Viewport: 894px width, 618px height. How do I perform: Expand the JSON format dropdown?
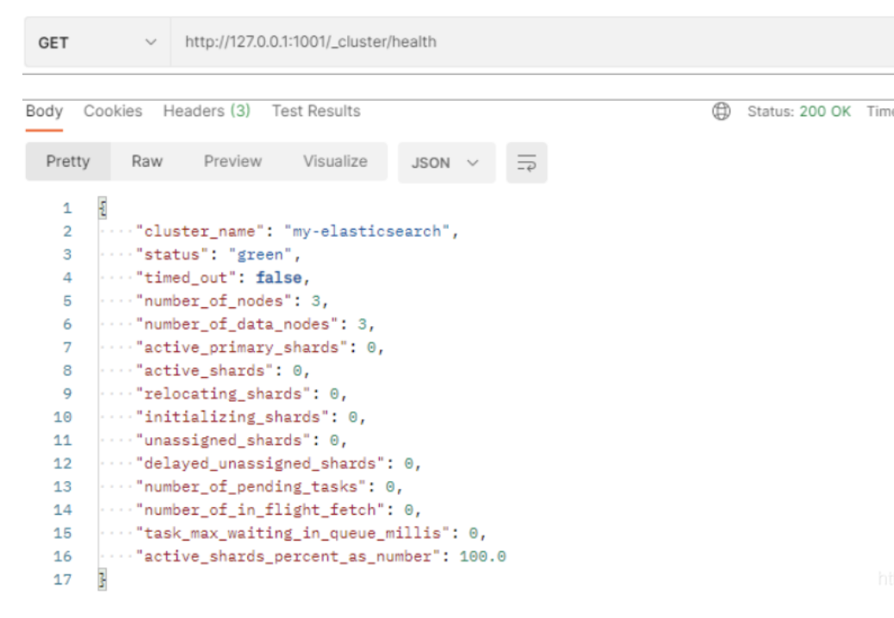tap(446, 163)
